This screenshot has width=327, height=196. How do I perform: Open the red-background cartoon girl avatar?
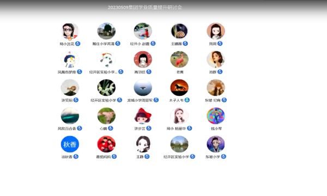coord(143,59)
